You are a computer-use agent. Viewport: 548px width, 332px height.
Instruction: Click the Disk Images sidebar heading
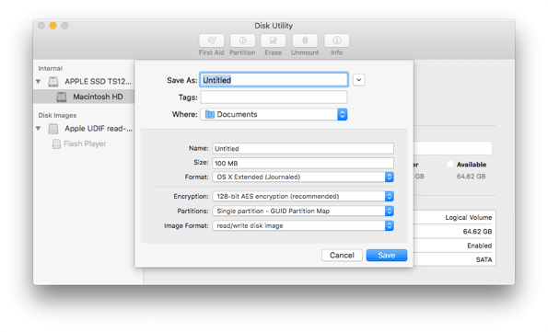[57, 115]
